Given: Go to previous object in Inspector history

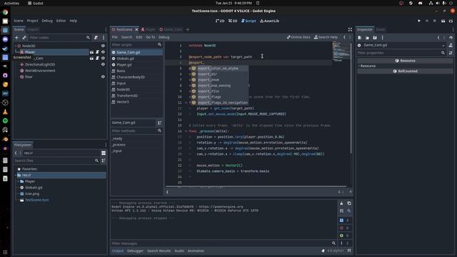Looking at the screenshot, I should 438,38.
